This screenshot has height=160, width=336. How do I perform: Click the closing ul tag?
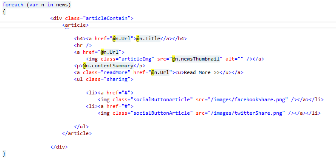tap(81, 127)
